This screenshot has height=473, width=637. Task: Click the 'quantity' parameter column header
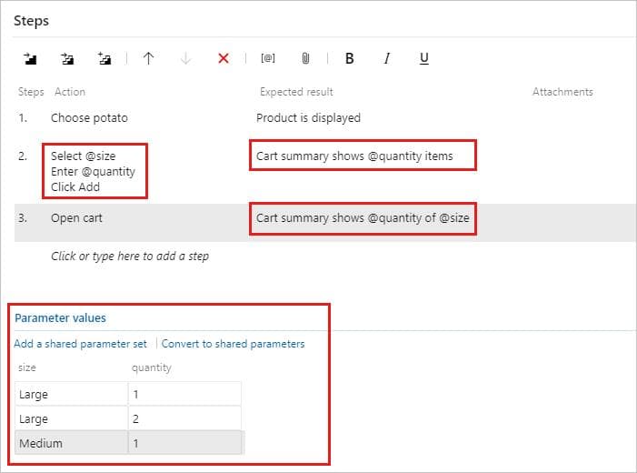152,367
